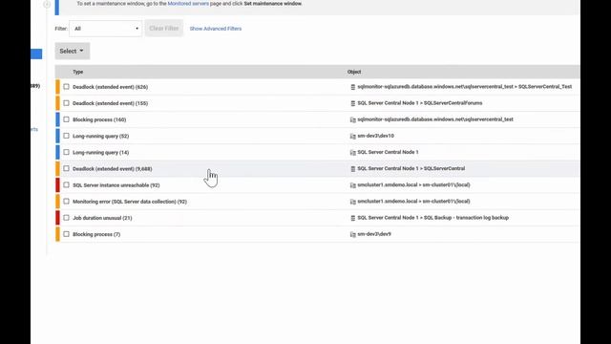Tick the Blocking process (160) checkbox
Image resolution: width=611 pixels, height=344 pixels.
(66, 119)
